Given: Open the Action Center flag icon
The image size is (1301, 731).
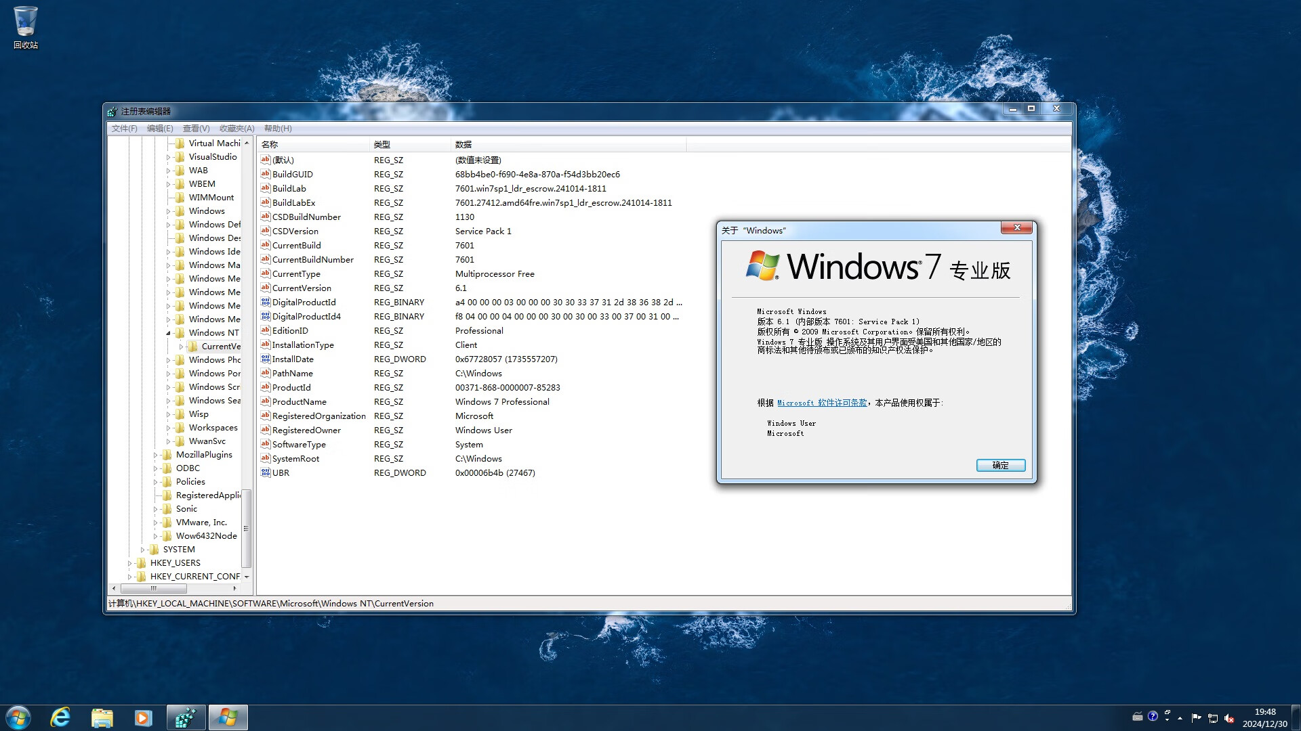Looking at the screenshot, I should click(1196, 717).
